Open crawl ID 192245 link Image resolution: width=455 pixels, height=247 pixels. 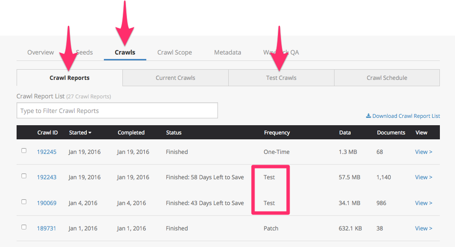pyautogui.click(x=47, y=152)
